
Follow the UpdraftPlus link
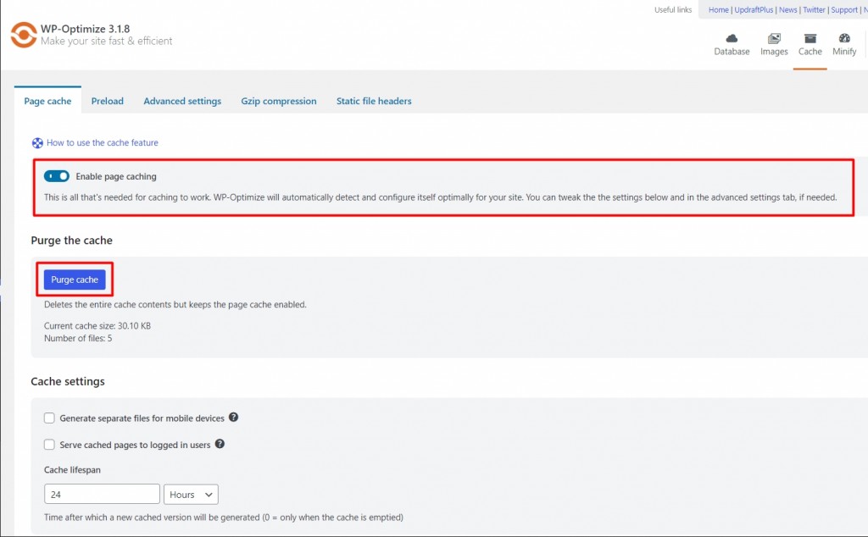point(754,10)
